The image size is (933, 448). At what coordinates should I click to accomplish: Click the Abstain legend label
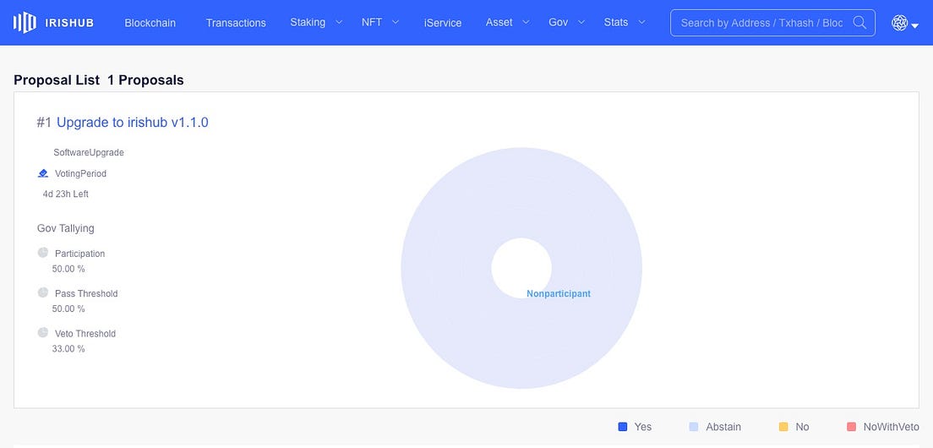tap(723, 427)
